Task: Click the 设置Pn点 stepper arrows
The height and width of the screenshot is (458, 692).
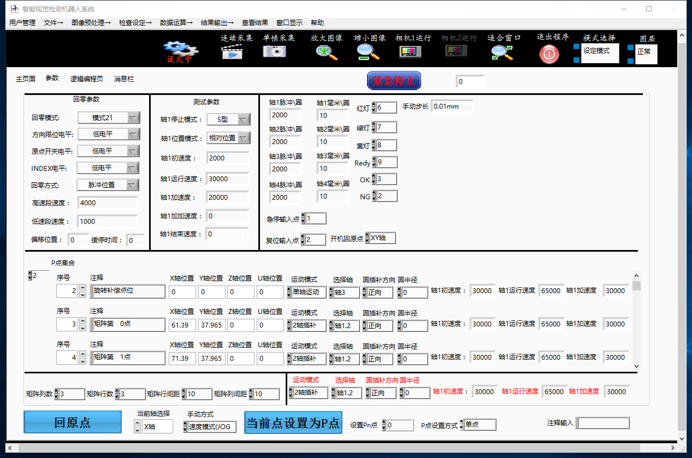Action: pos(384,425)
